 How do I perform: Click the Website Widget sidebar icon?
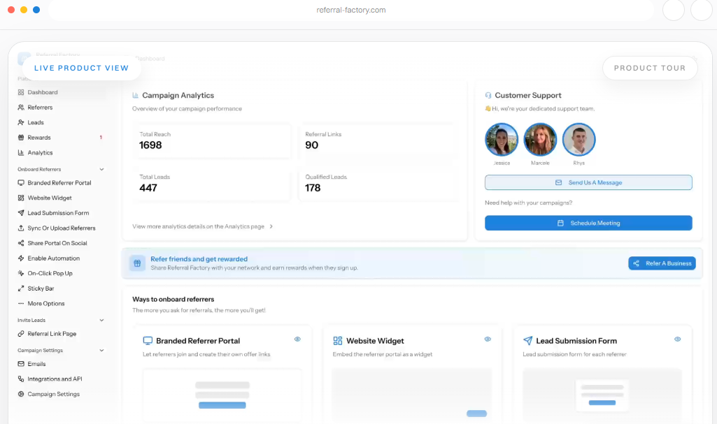[x=21, y=198]
